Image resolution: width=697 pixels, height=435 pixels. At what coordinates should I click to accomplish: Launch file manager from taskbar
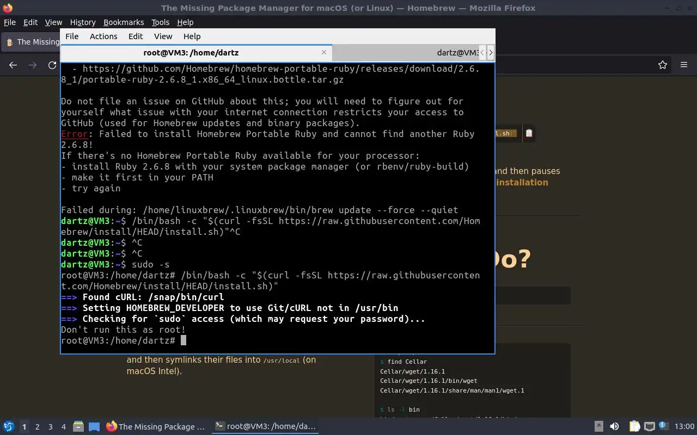78,427
